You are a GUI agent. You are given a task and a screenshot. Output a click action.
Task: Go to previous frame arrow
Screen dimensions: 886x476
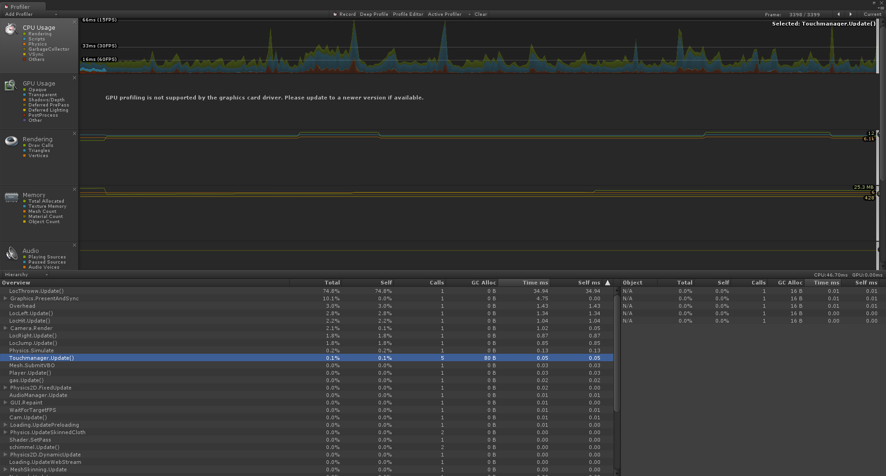(839, 14)
